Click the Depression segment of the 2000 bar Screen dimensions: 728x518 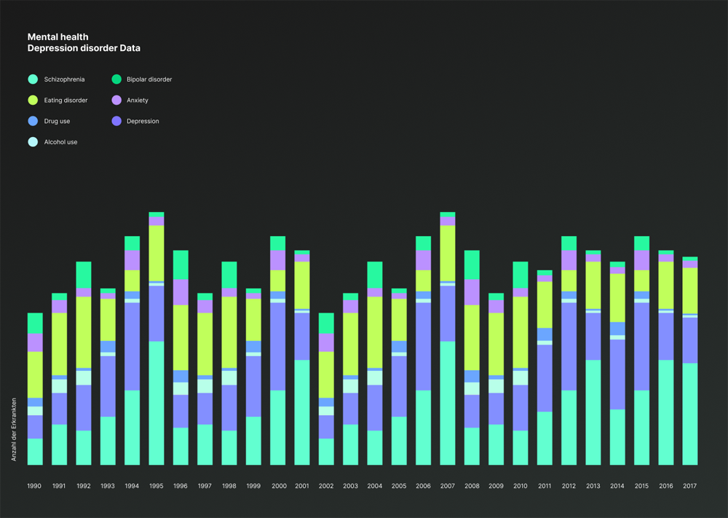pos(277,346)
